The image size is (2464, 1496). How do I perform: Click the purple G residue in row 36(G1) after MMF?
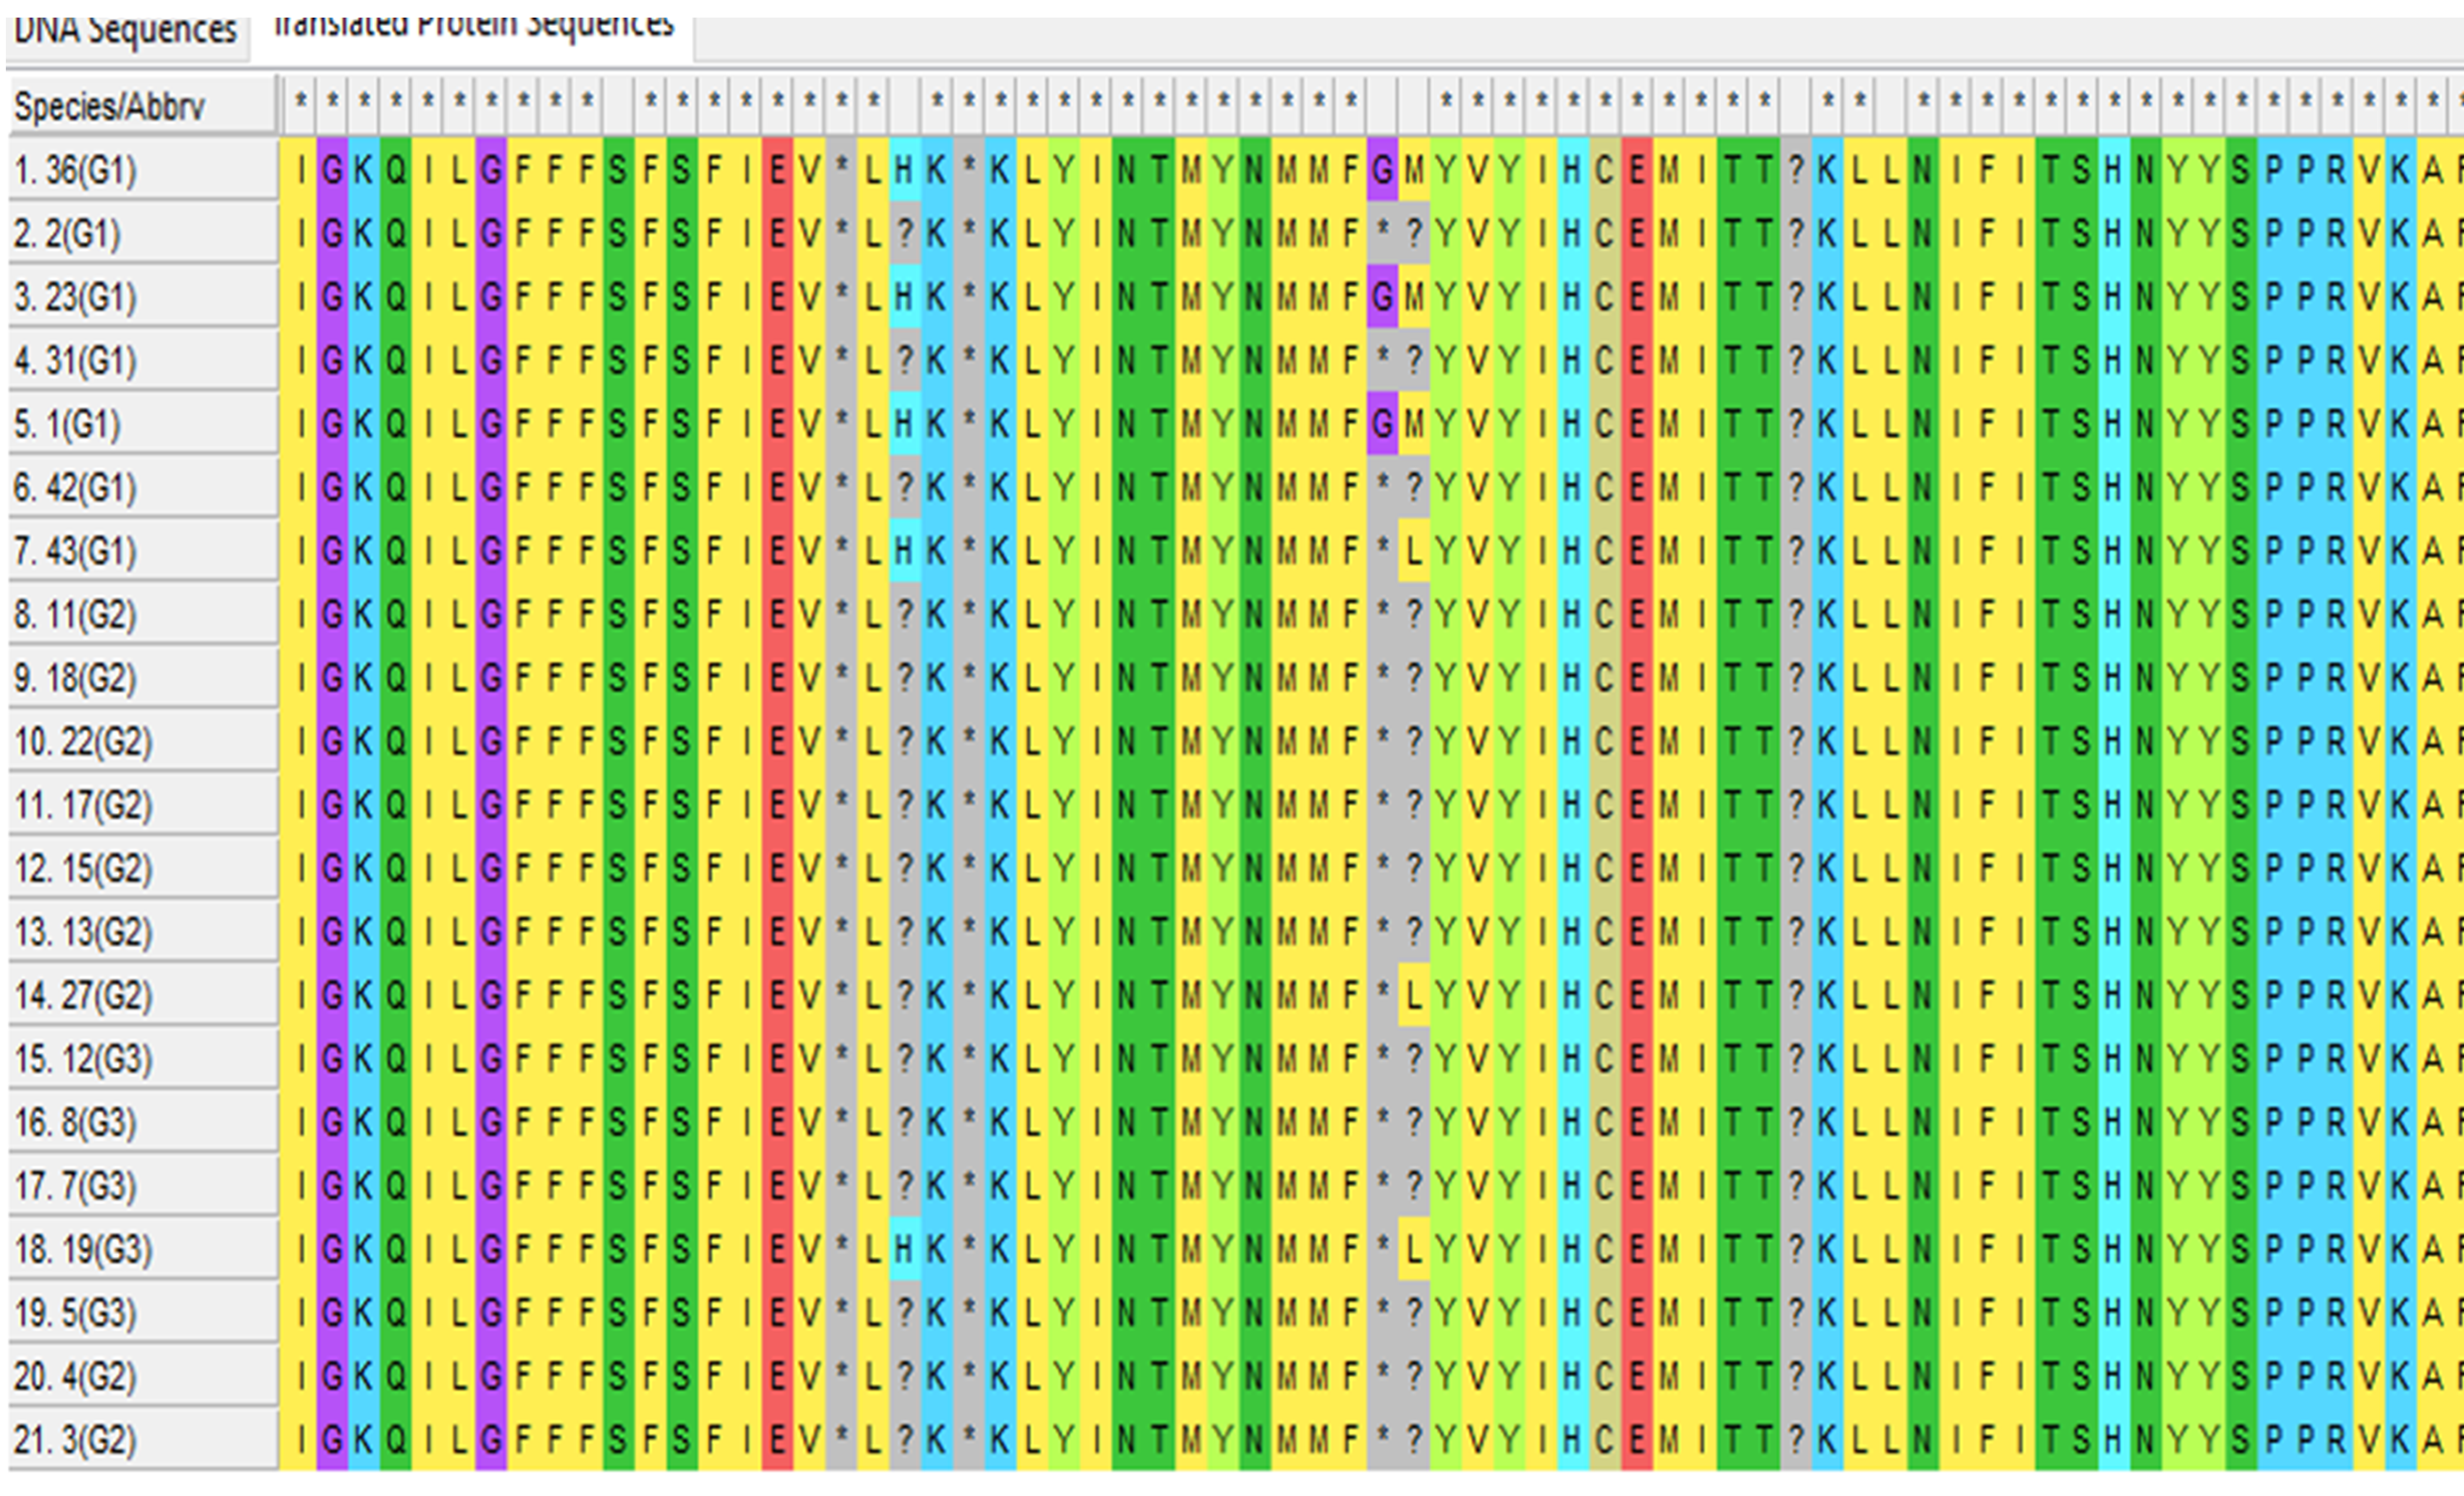[1382, 170]
